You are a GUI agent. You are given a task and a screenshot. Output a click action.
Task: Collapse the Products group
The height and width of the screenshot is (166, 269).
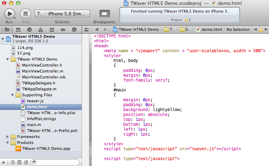point(8,143)
